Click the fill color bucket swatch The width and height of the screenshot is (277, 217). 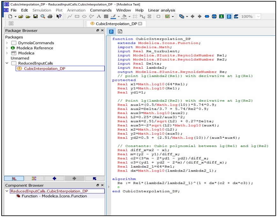pos(124,17)
